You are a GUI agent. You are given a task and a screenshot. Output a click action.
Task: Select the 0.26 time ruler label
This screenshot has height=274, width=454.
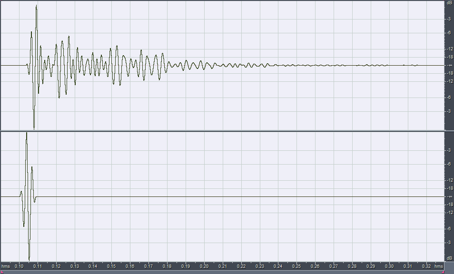tap(315, 266)
